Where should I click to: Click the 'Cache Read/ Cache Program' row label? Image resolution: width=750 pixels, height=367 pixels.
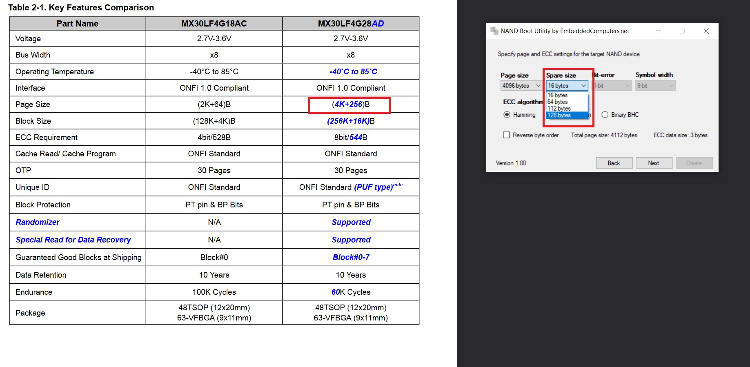tap(66, 154)
